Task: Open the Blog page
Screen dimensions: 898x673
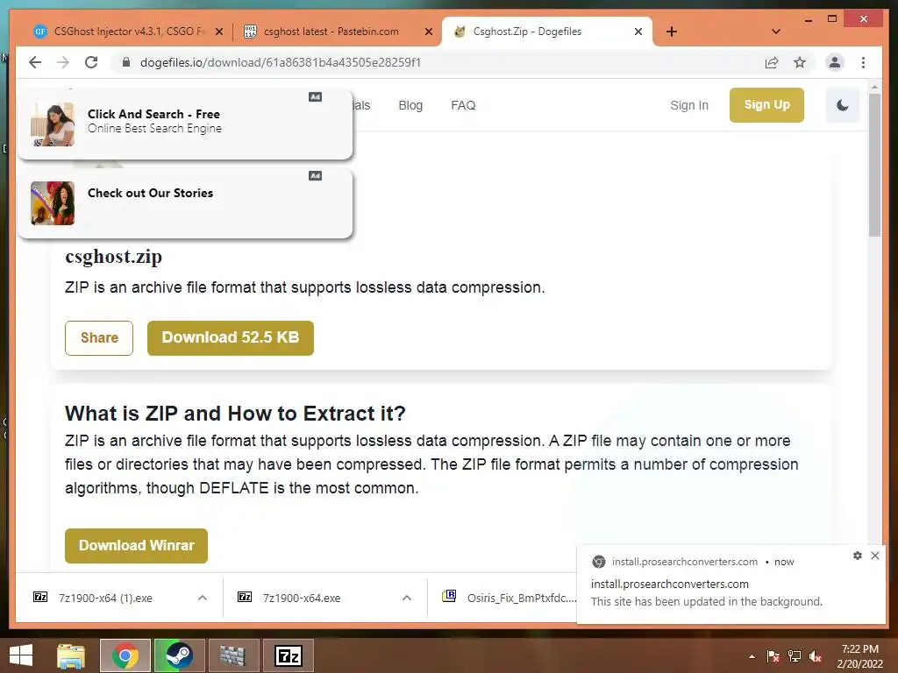Action: click(x=410, y=105)
